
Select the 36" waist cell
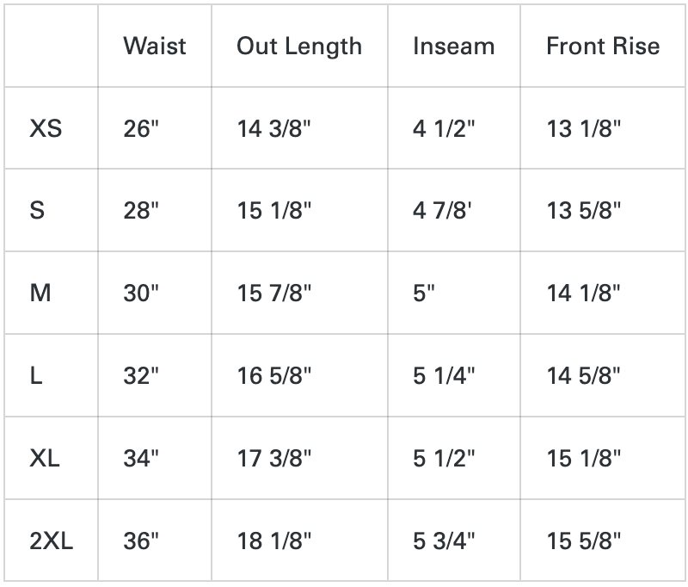click(142, 541)
